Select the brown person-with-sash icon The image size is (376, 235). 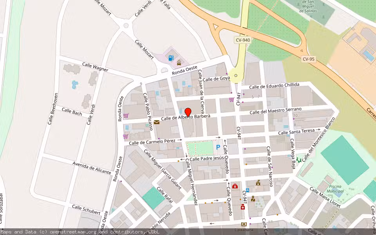(x=253, y=199)
